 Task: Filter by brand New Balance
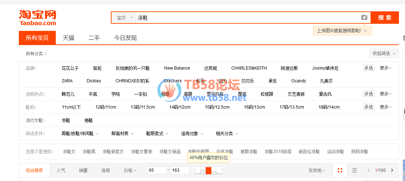177,68
